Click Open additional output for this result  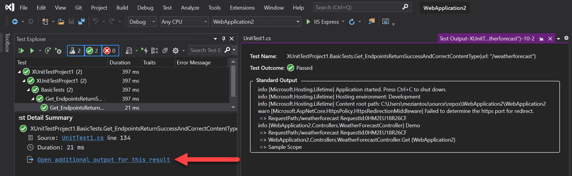104,159
